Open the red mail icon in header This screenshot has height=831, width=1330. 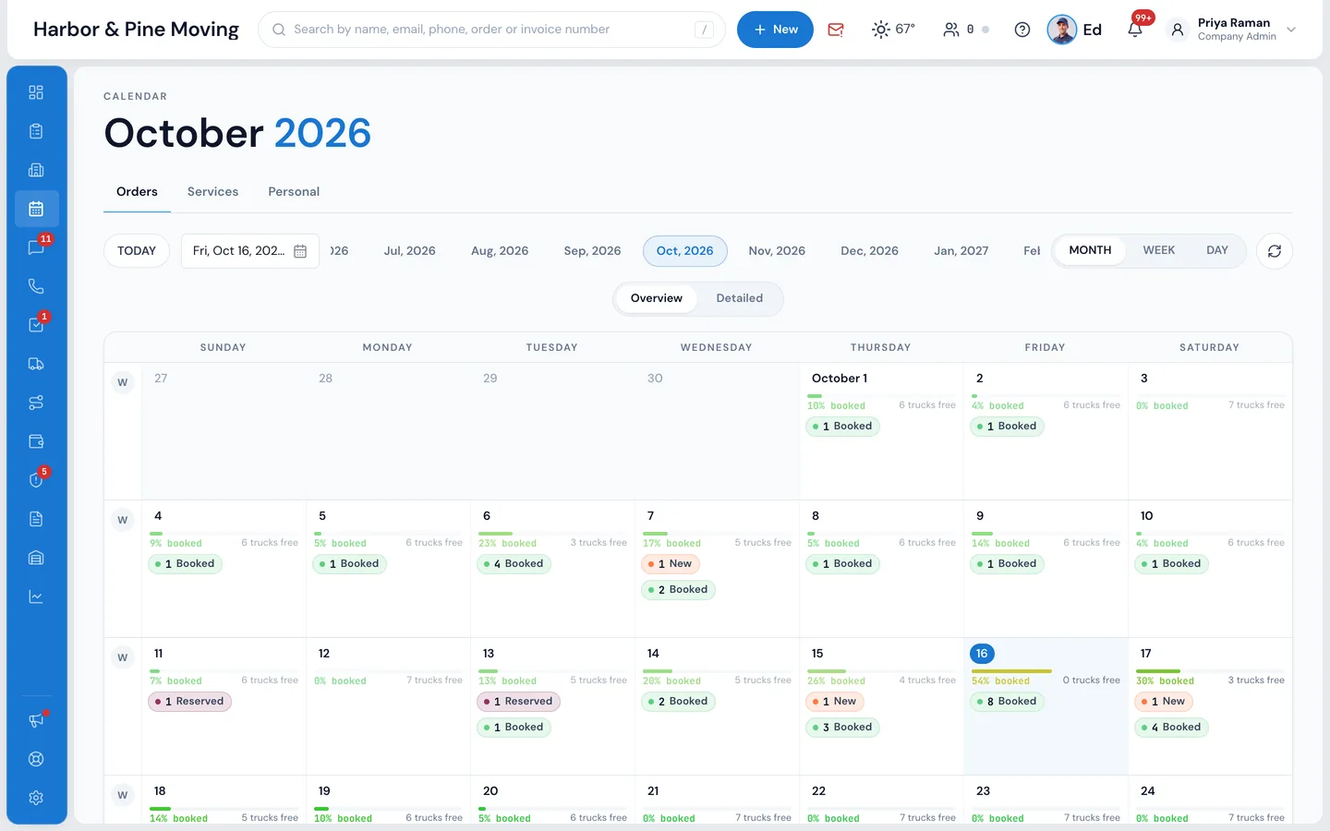pos(836,30)
